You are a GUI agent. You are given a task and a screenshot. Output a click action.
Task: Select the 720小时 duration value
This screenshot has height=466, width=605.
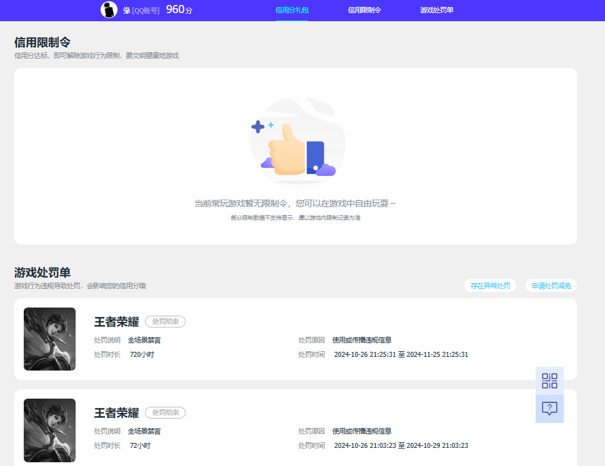(142, 354)
